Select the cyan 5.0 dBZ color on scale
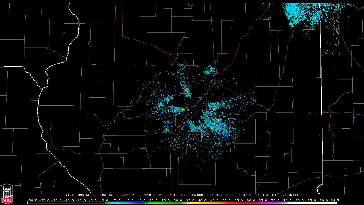This screenshot has height=205, width=364. pos(117,203)
